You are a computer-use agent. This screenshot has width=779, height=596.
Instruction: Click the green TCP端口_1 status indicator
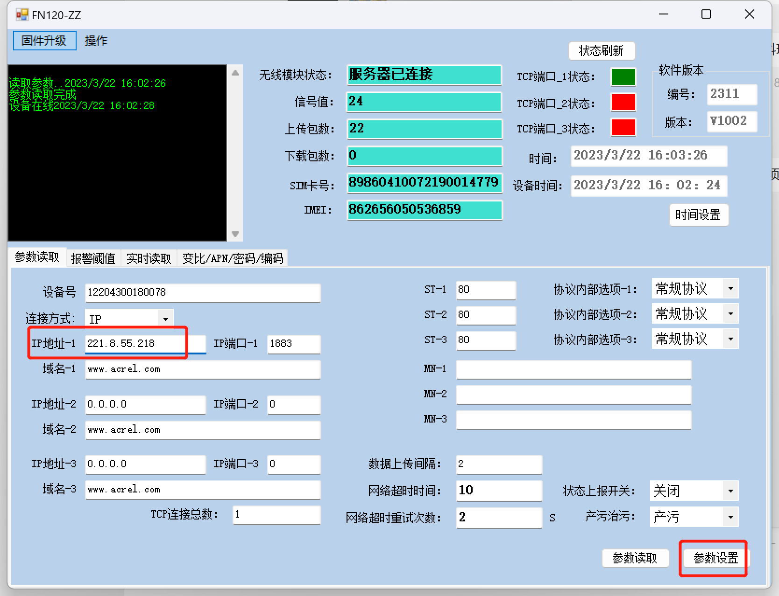pyautogui.click(x=623, y=77)
